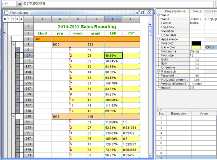Collapse the Value property group
This screenshot has height=160, width=217.
(x=158, y=15)
